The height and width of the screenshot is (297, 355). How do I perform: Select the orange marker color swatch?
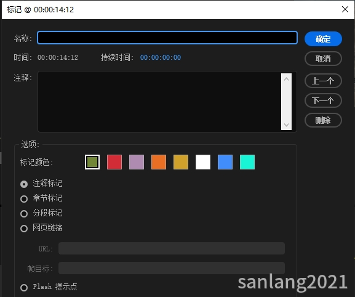pyautogui.click(x=159, y=162)
